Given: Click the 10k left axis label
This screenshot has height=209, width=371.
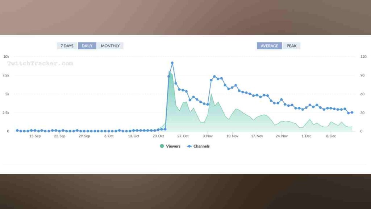Looking at the screenshot, I should coord(6,57).
